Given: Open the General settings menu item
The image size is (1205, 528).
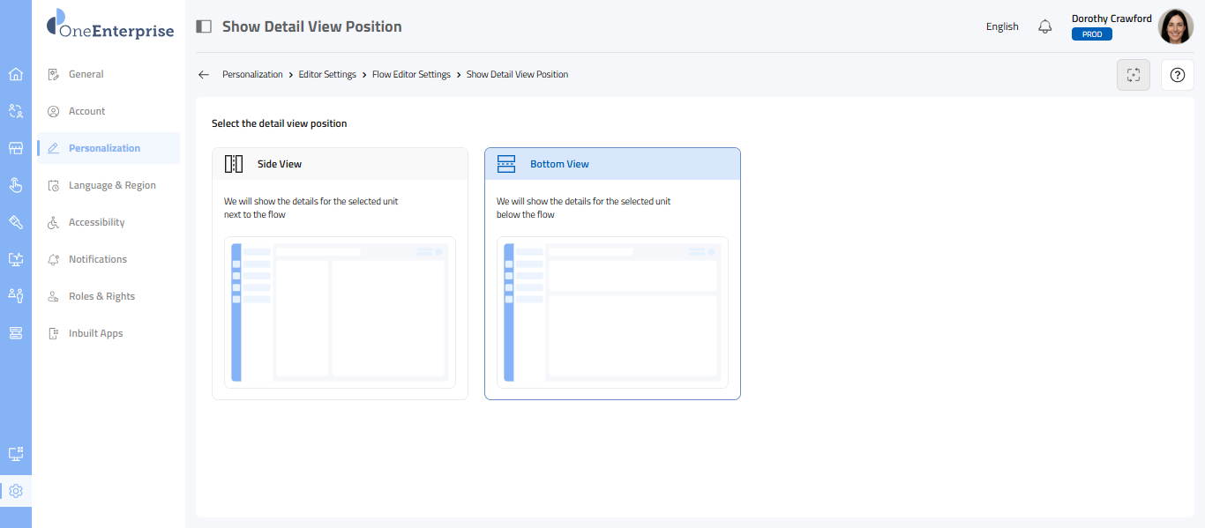Looking at the screenshot, I should (x=86, y=74).
